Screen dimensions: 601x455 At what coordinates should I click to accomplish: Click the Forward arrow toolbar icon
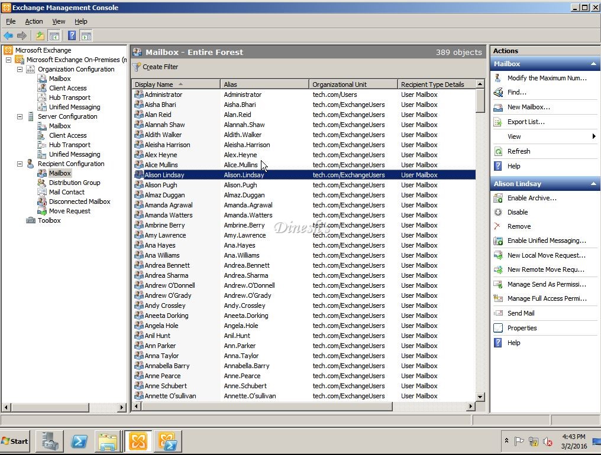[21, 36]
